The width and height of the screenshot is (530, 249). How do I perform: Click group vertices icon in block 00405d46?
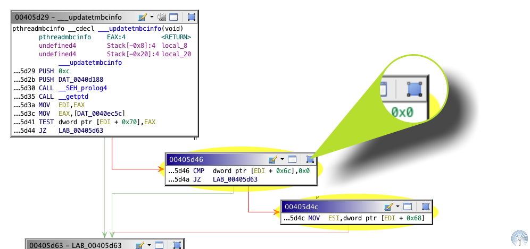tap(310, 159)
